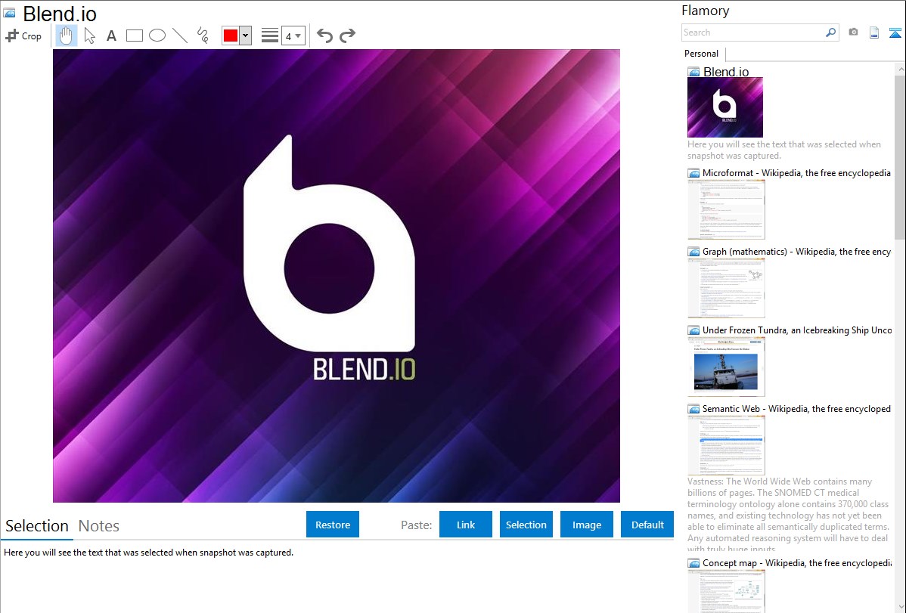Image resolution: width=906 pixels, height=613 pixels.
Task: Click the selection placeholder text in bottom panel
Action: pyautogui.click(x=148, y=553)
